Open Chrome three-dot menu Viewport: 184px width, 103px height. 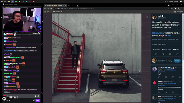182,9
